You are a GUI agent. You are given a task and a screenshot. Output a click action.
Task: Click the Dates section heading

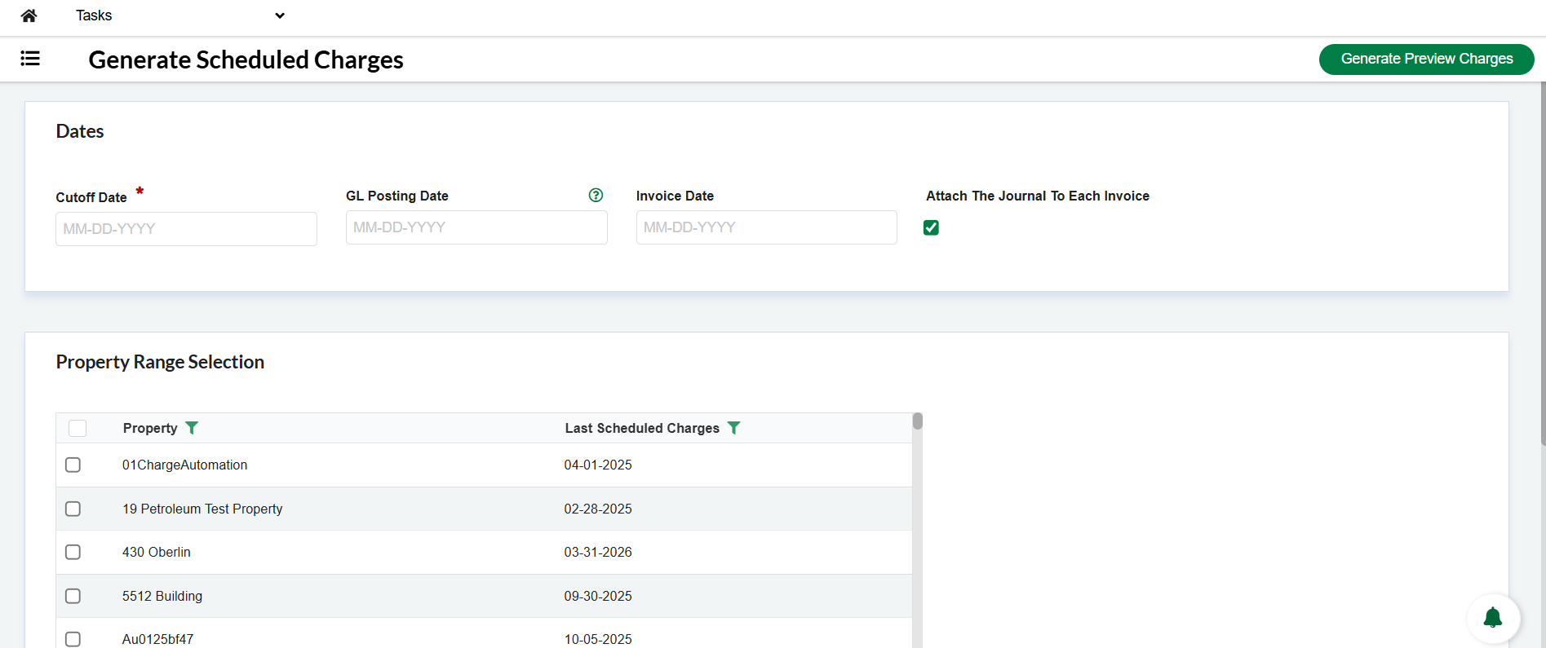(x=80, y=131)
